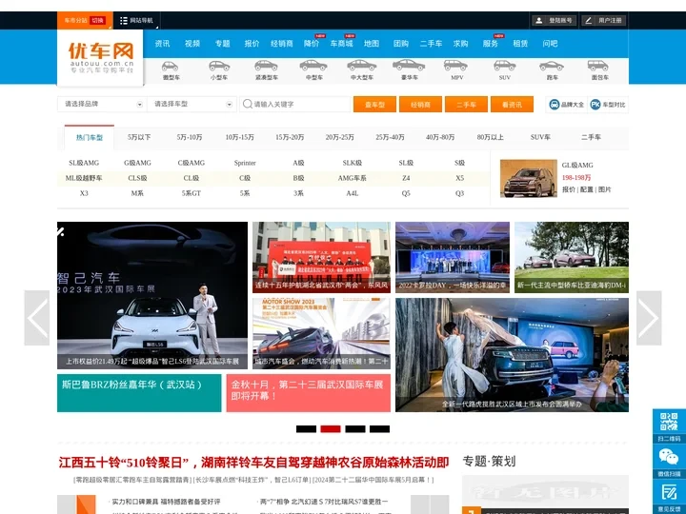Click the search magnifier icon

coord(247,104)
